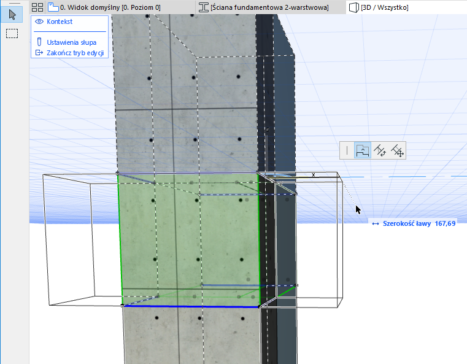Open Ustawienia słupa settings
The width and height of the screenshot is (467, 364).
71,43
